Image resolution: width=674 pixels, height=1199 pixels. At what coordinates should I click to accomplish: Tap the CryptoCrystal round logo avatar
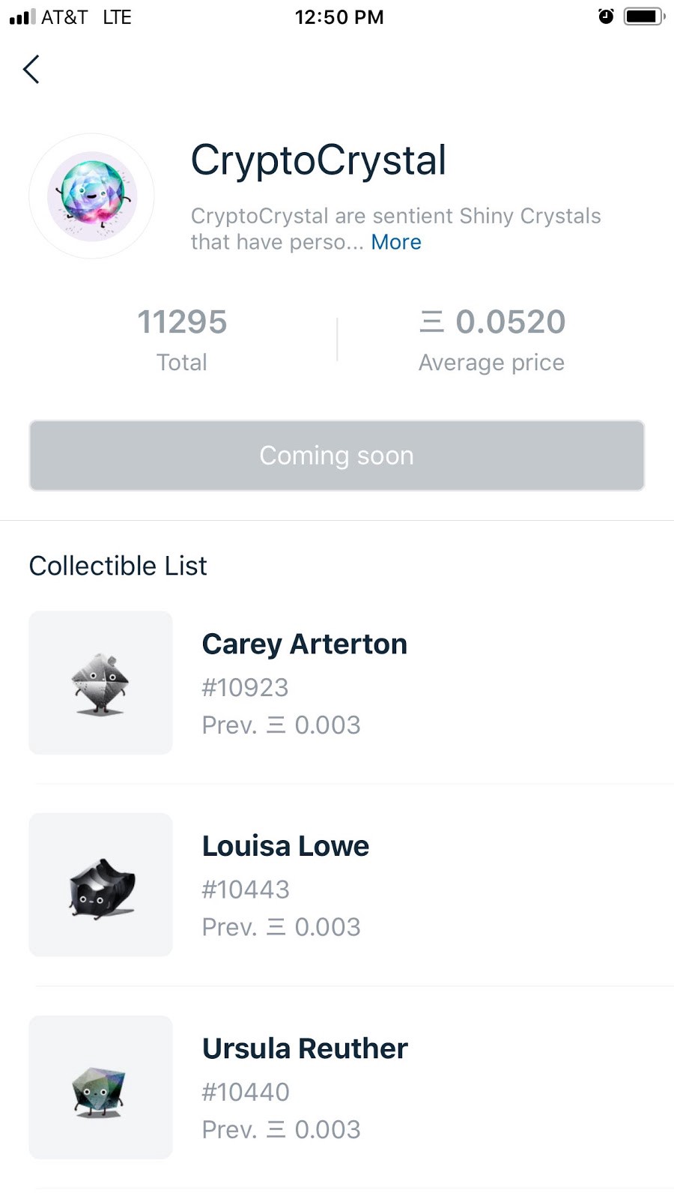coord(91,196)
